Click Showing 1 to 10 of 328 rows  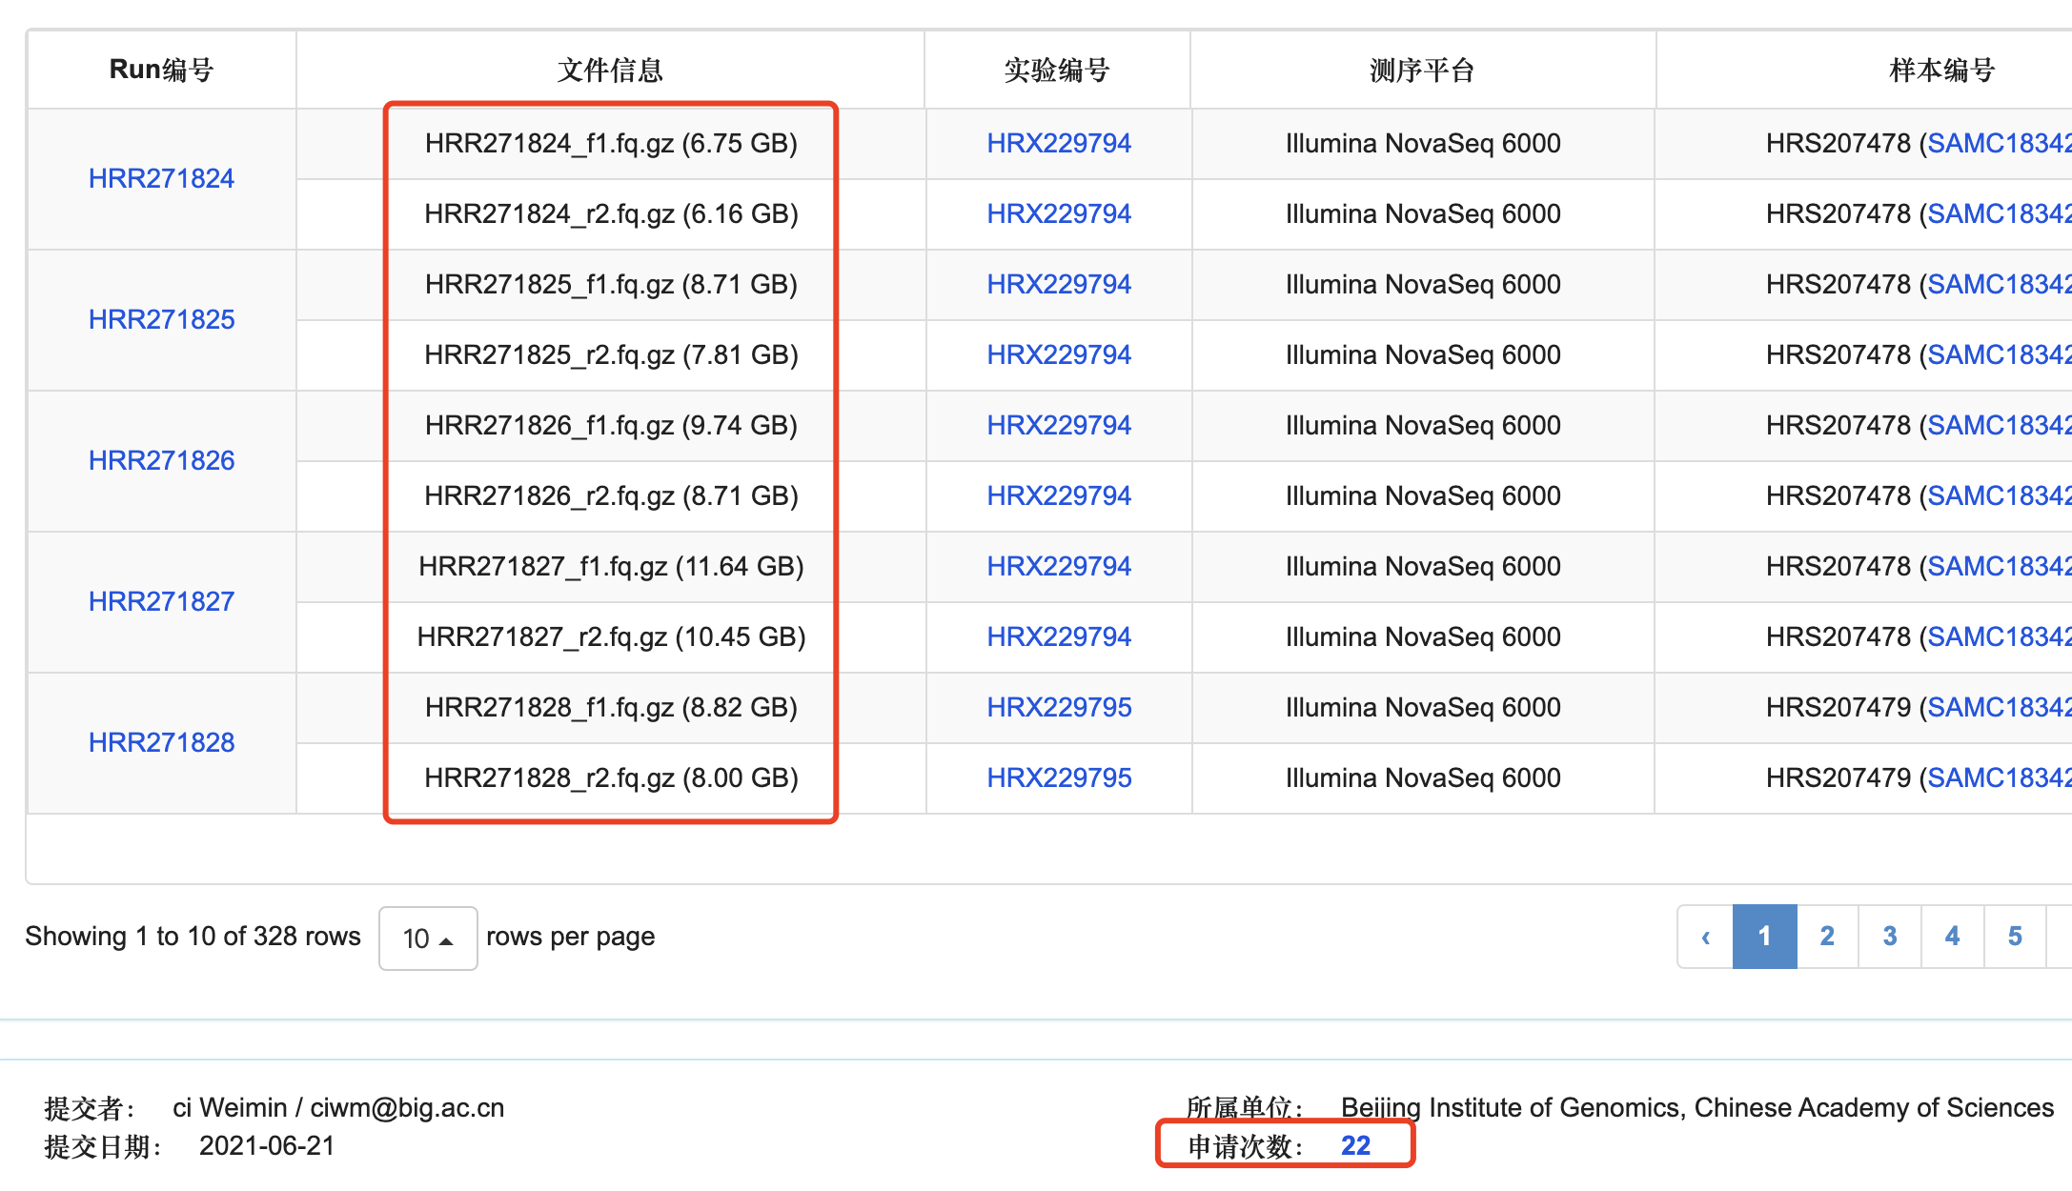[193, 937]
